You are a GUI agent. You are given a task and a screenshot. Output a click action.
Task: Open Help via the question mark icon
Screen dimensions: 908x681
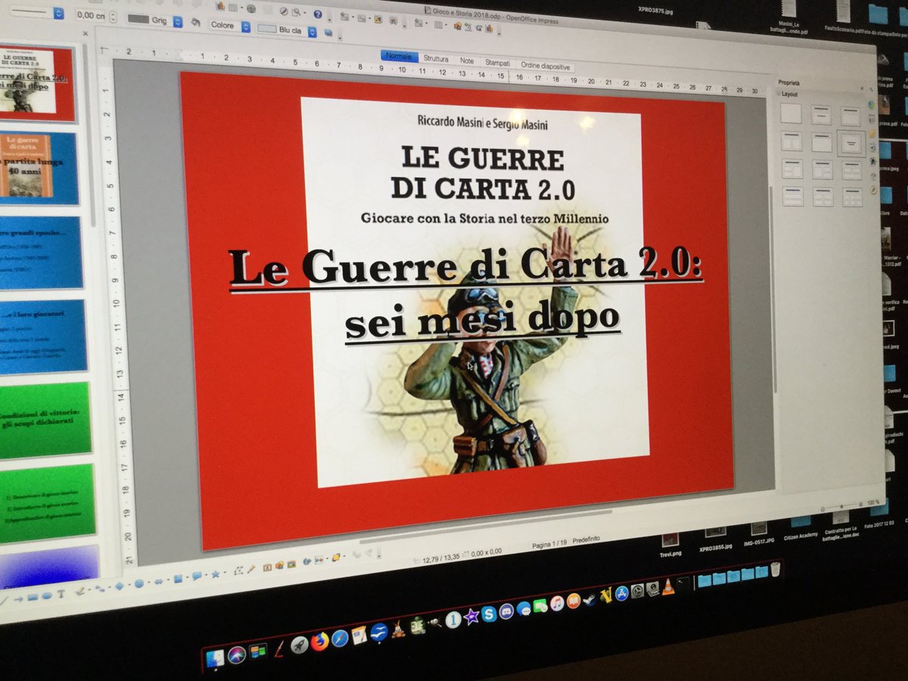pos(318,14)
